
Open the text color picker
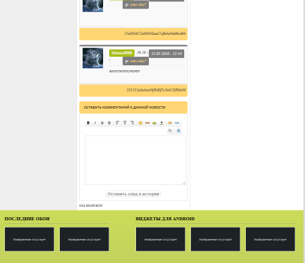point(162,123)
